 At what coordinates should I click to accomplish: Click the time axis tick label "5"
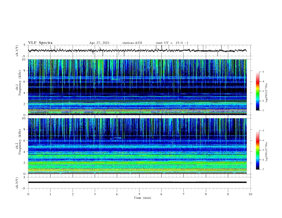(x=139, y=194)
